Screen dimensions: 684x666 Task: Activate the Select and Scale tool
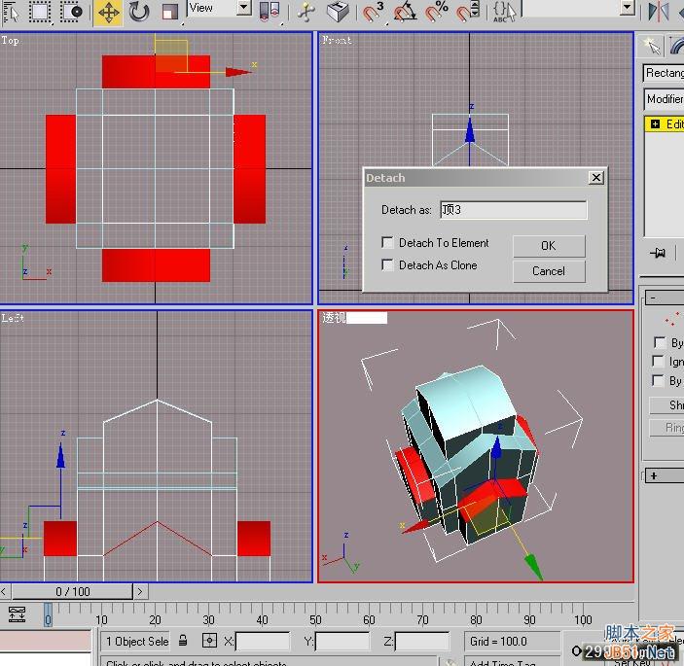169,12
